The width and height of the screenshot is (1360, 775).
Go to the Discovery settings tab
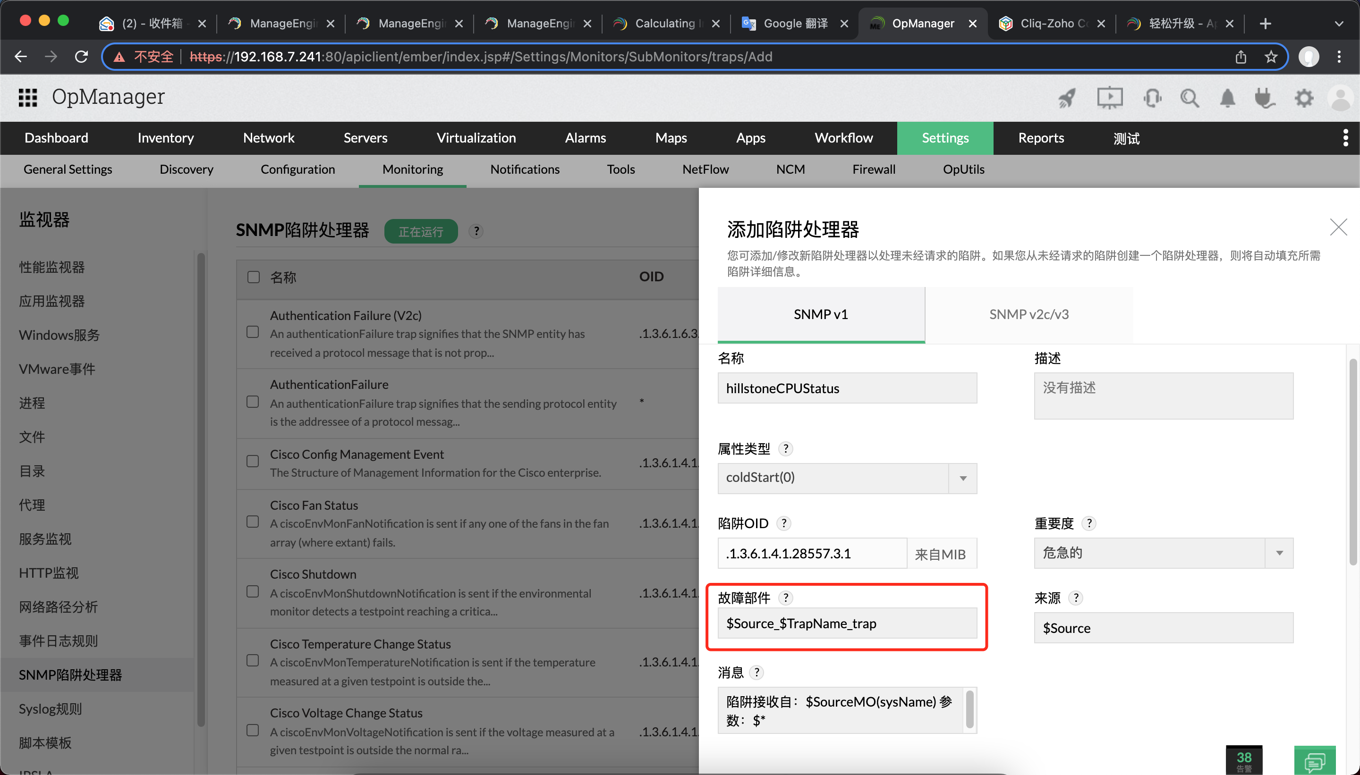[x=187, y=169]
